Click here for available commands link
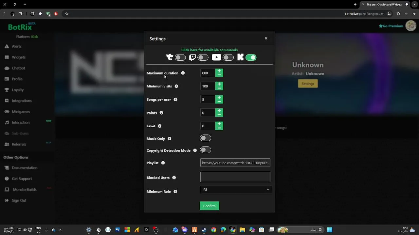Image resolution: width=419 pixels, height=235 pixels. (x=209, y=50)
